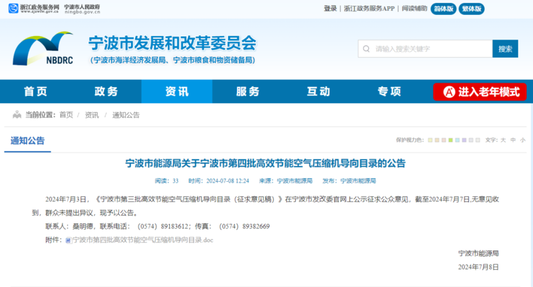Click the announcement title 宁波市能源局关于…的公告
Screen dimensions: 533x287
click(265, 163)
